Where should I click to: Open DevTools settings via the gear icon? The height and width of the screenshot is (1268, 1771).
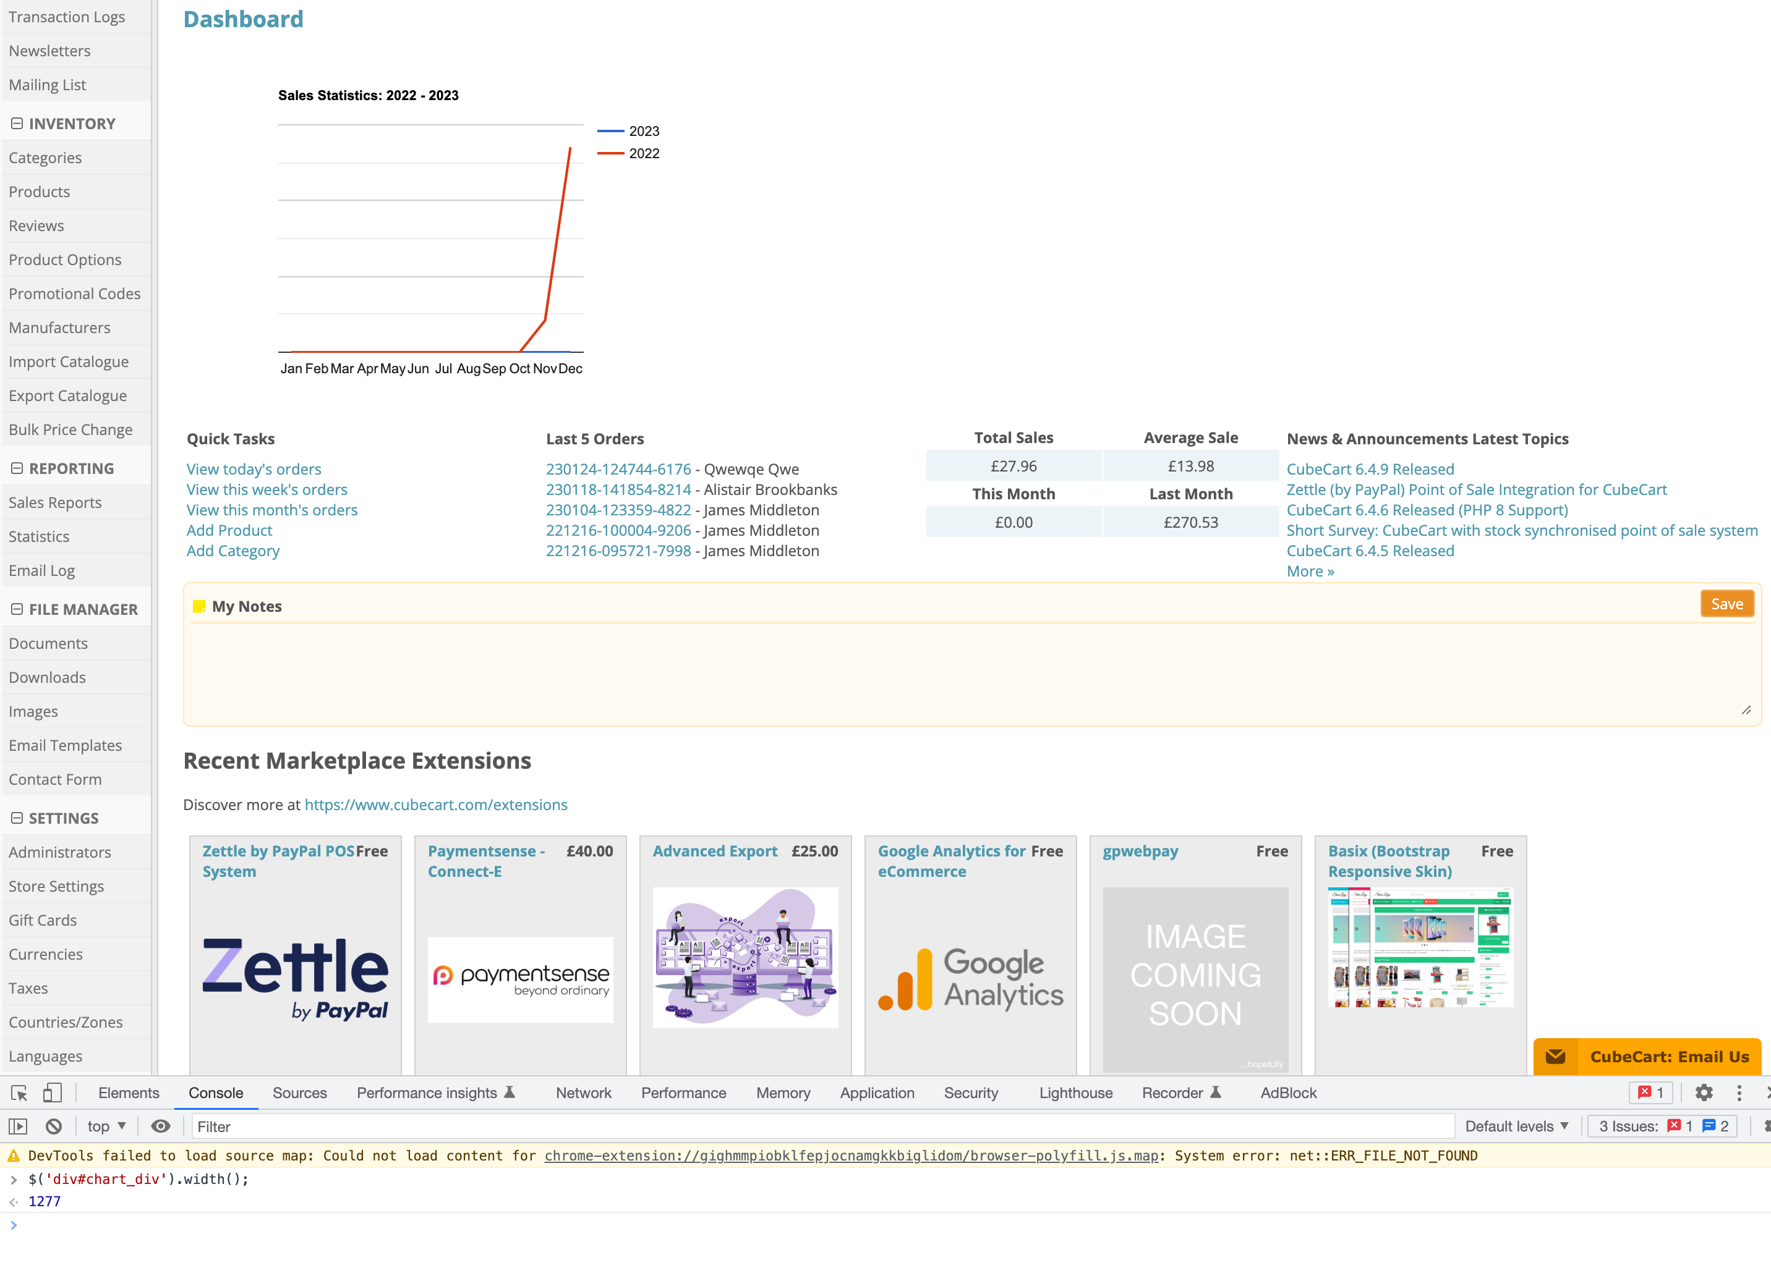(x=1704, y=1093)
